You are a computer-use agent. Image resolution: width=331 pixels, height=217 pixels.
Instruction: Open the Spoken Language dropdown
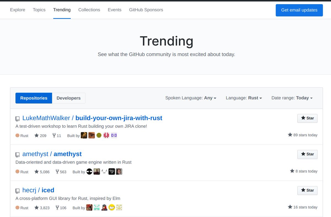coord(191,98)
